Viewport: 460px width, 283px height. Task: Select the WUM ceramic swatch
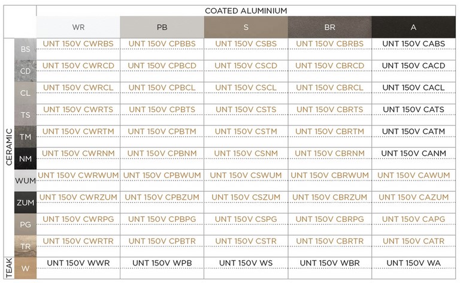coord(25,180)
